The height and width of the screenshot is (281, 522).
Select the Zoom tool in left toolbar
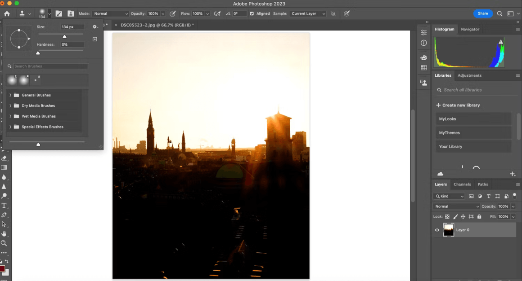(4, 243)
